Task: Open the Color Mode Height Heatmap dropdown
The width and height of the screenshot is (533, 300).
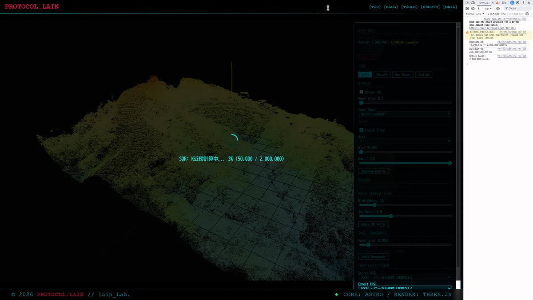Action: point(405,114)
